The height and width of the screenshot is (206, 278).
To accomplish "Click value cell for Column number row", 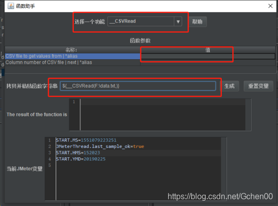I will [x=208, y=63].
